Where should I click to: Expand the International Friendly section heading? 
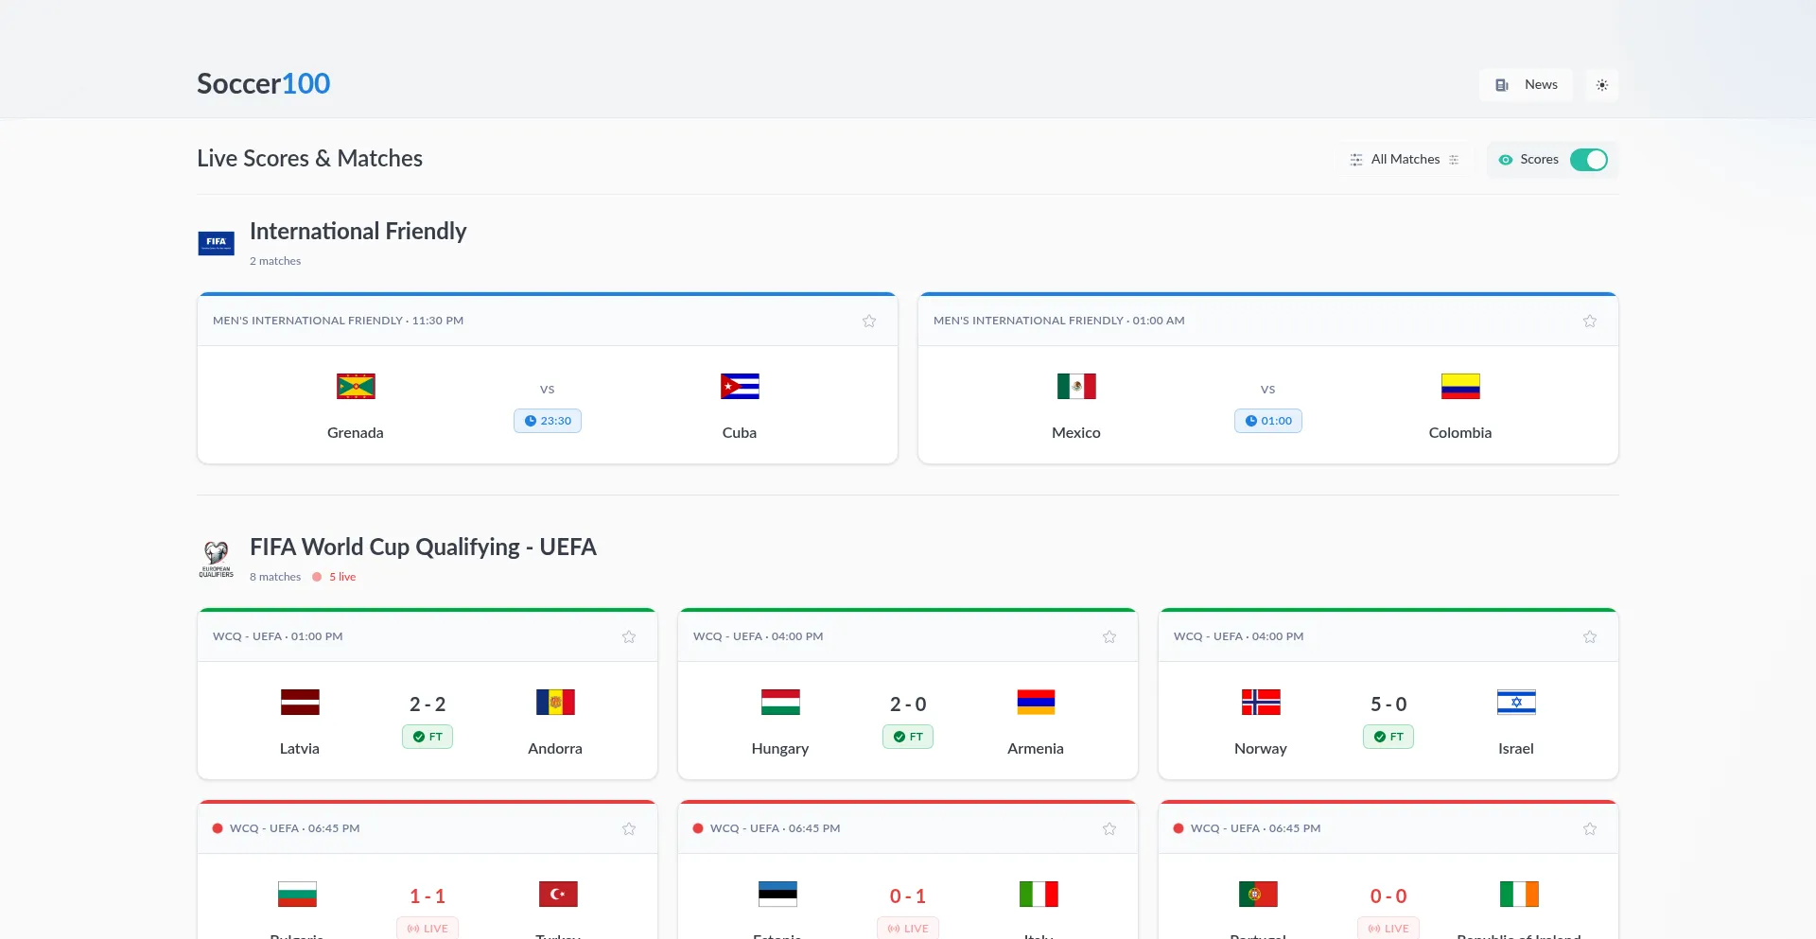coord(358,232)
